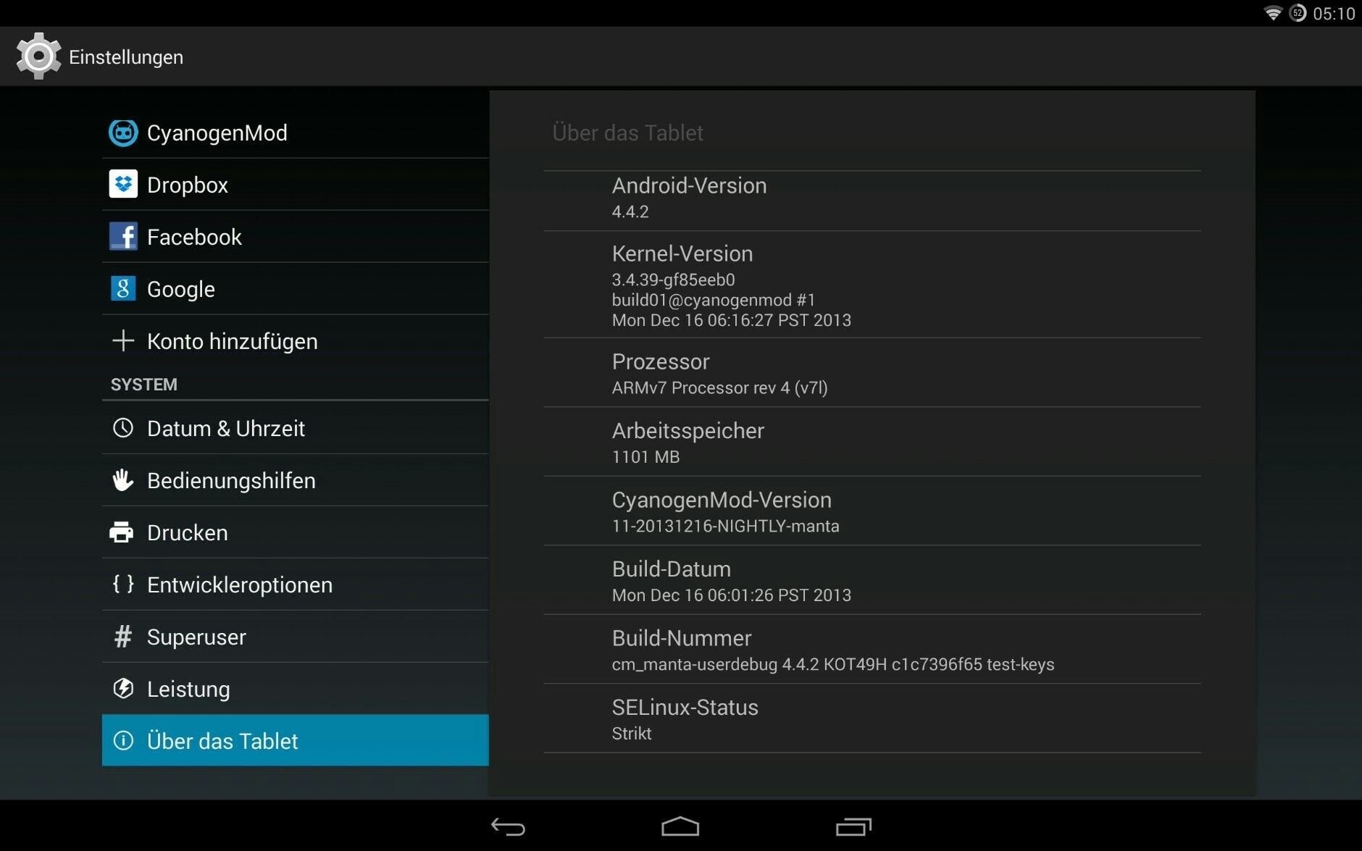The width and height of the screenshot is (1362, 851).
Task: Tap the Bedienungshilfen hand icon
Action: [x=123, y=479]
